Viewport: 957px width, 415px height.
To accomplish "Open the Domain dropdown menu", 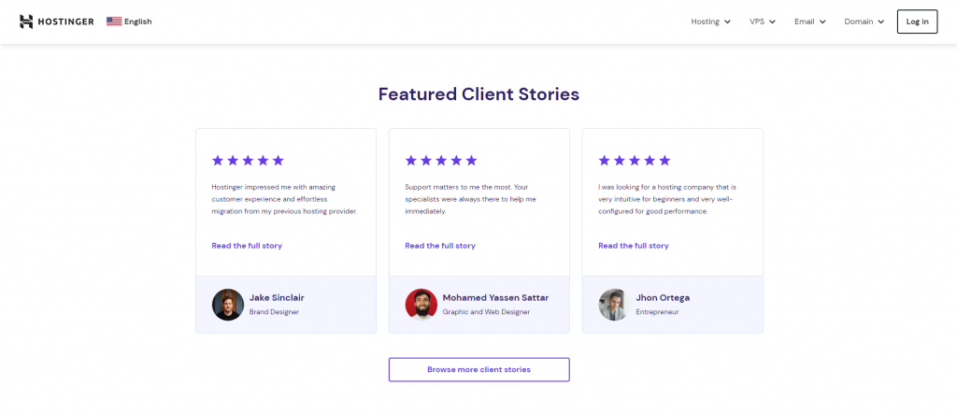I will pyautogui.click(x=864, y=21).
